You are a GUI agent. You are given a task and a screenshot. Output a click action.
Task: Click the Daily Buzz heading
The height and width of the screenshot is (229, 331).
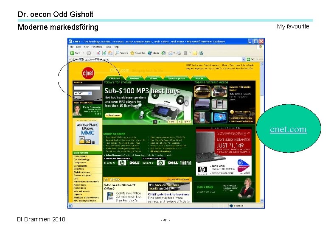point(205,187)
